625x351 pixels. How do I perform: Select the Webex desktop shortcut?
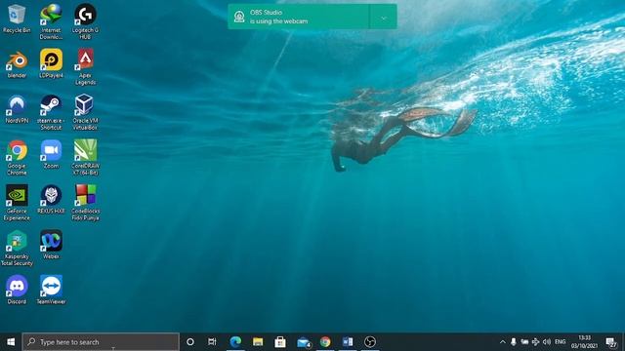point(51,245)
